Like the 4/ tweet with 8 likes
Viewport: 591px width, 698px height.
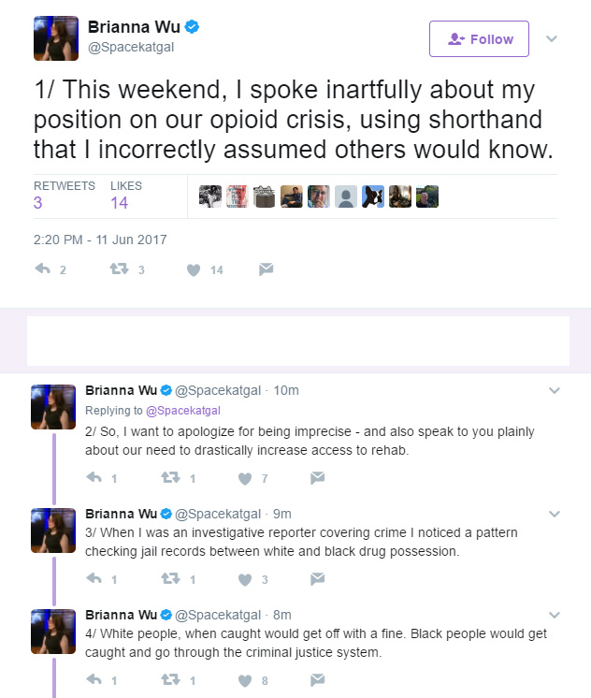(x=245, y=680)
